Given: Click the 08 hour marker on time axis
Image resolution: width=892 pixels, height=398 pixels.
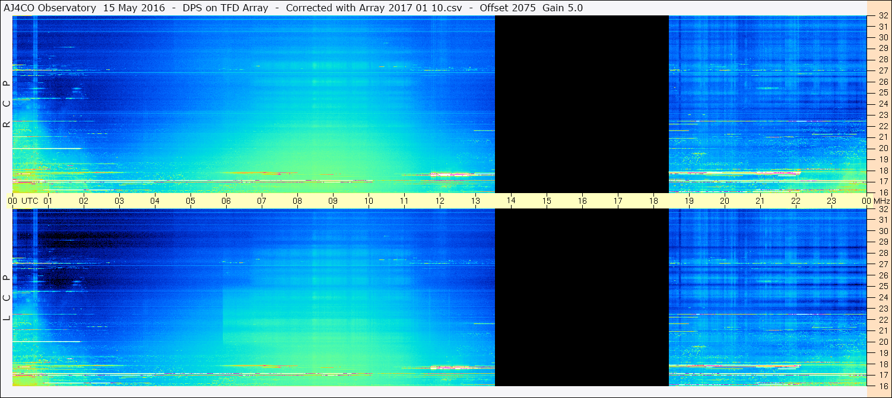Looking at the screenshot, I should 297,201.
